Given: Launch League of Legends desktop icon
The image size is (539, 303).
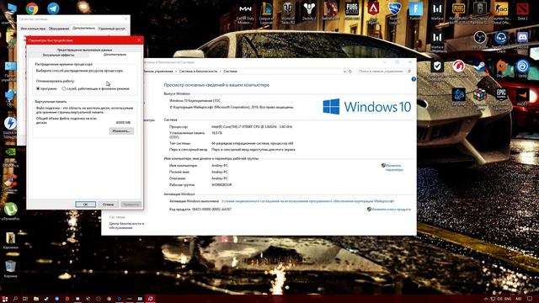Looking at the screenshot, I should pos(266,13).
